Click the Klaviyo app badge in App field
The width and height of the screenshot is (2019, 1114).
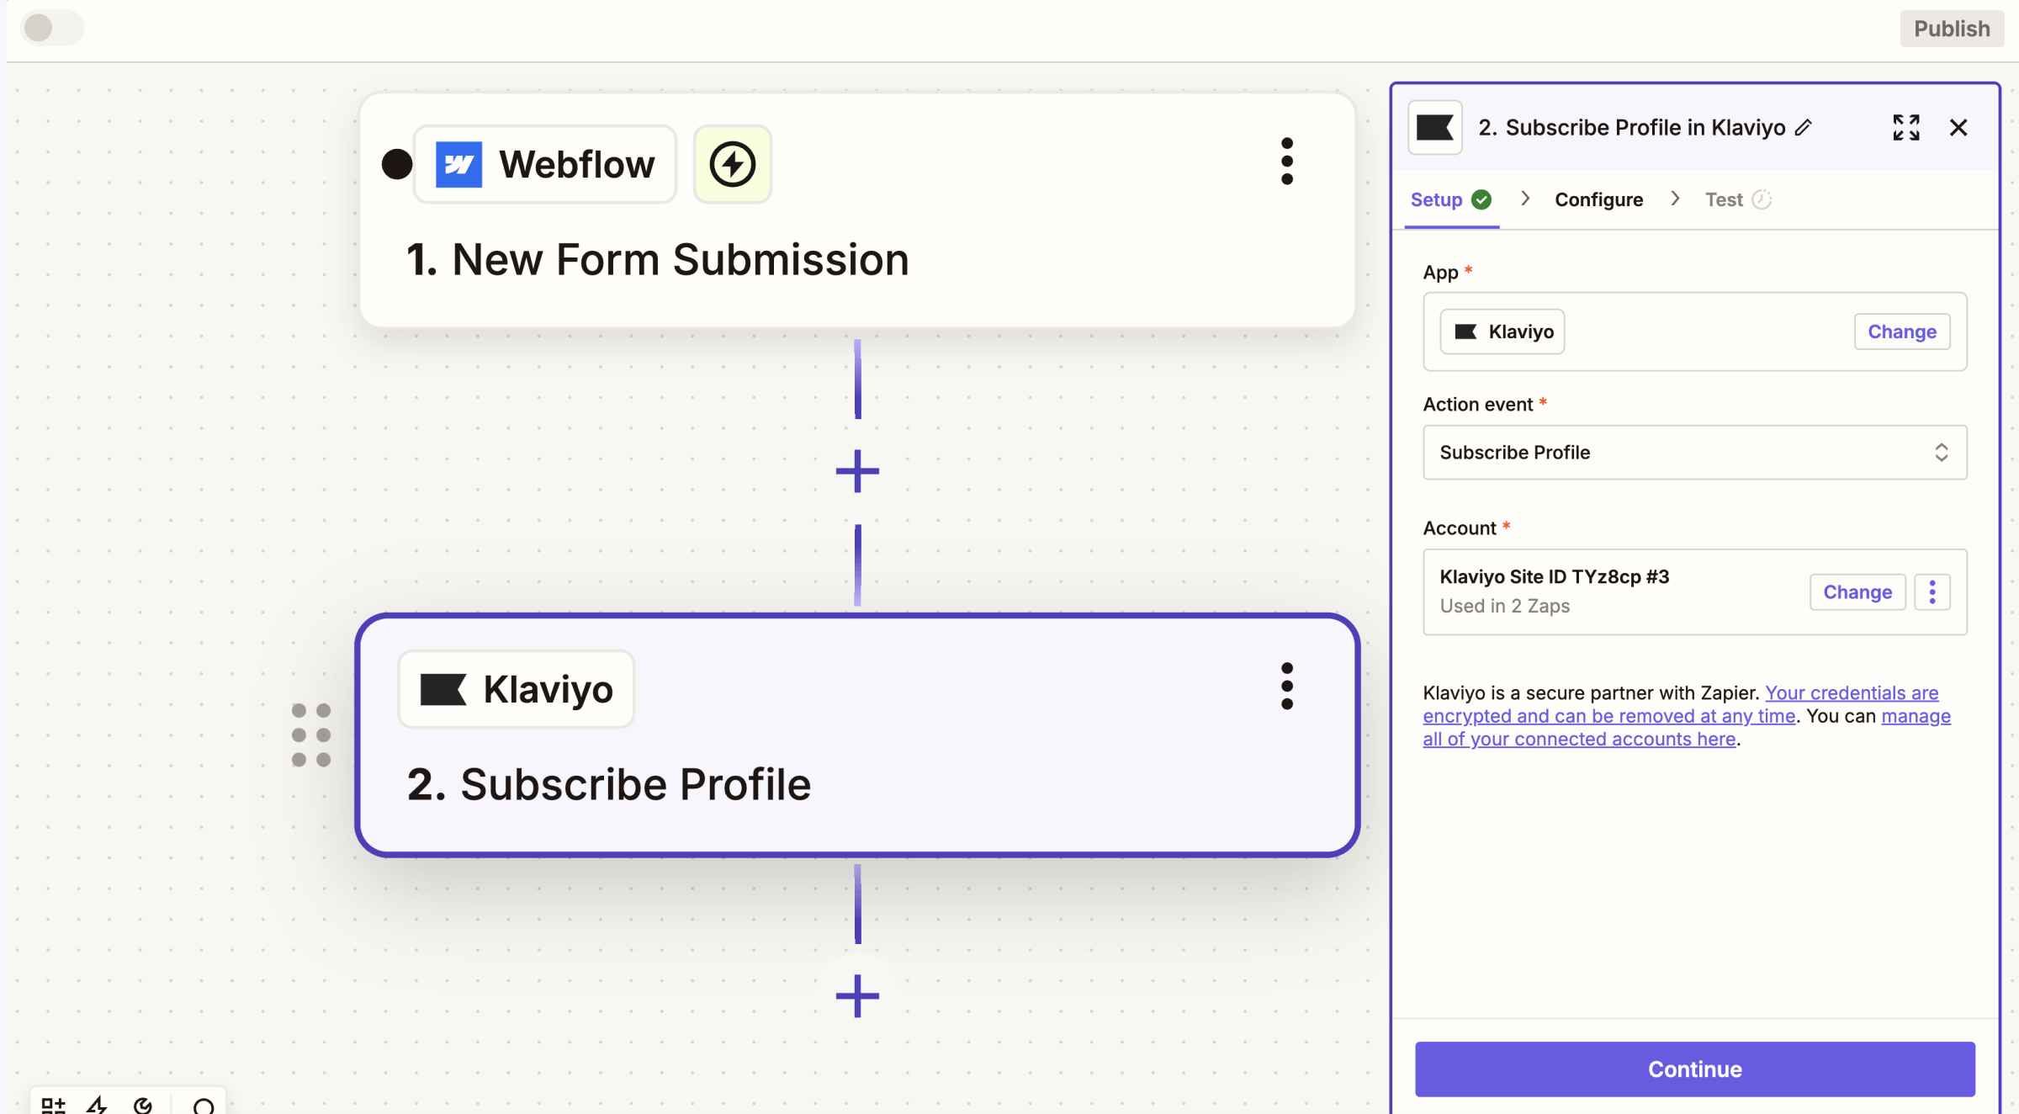1502,332
